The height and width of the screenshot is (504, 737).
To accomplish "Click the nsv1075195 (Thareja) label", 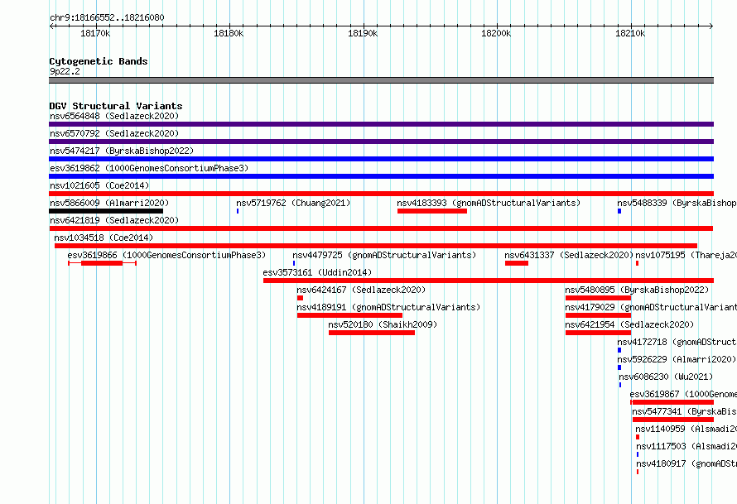I will pyautogui.click(x=686, y=255).
